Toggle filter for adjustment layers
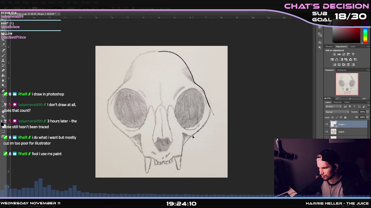Viewport: 371px width, 208px height. (350, 107)
